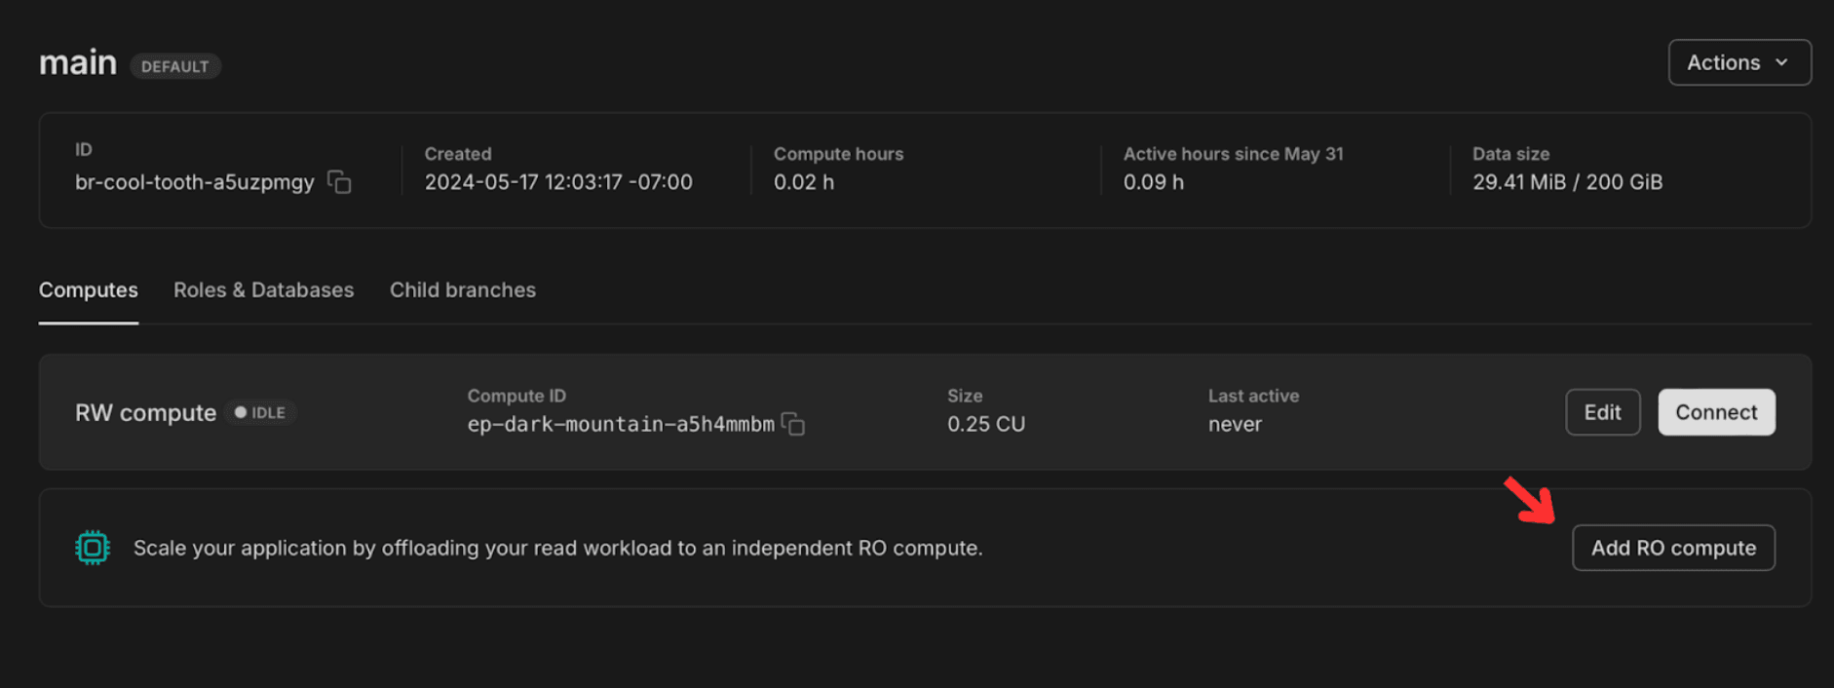Edit the RW compute settings

pos(1602,412)
